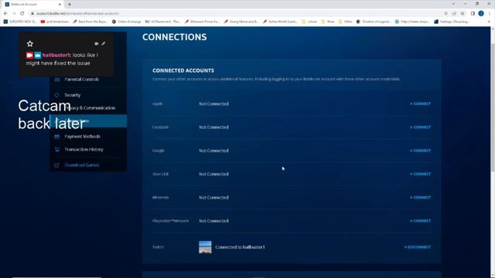Image resolution: width=495 pixels, height=278 pixels.
Task: Click the Connected Accounts heading
Action: click(183, 70)
